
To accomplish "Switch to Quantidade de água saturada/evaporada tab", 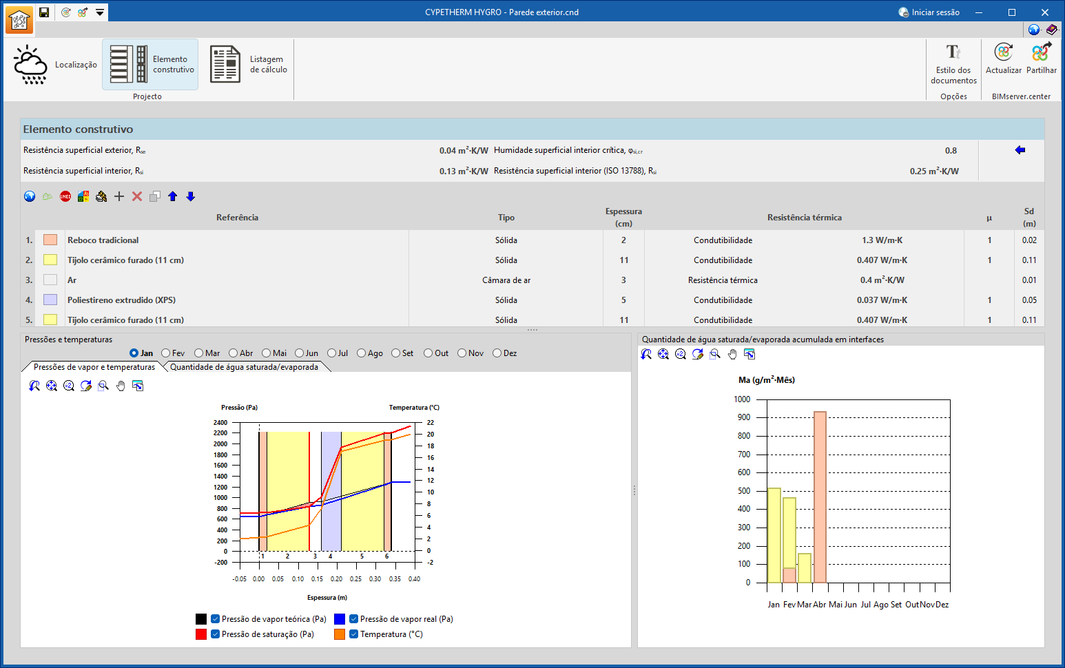I will (244, 367).
